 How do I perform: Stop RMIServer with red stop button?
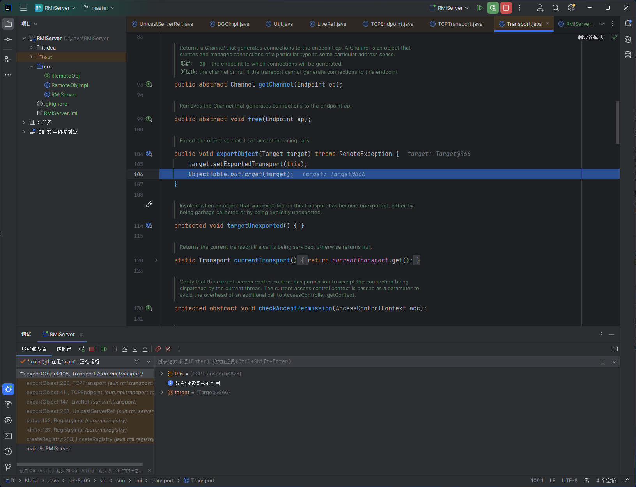click(x=506, y=8)
